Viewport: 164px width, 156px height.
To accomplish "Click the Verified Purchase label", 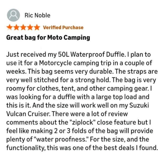I will pyautogui.click(x=63, y=28).
